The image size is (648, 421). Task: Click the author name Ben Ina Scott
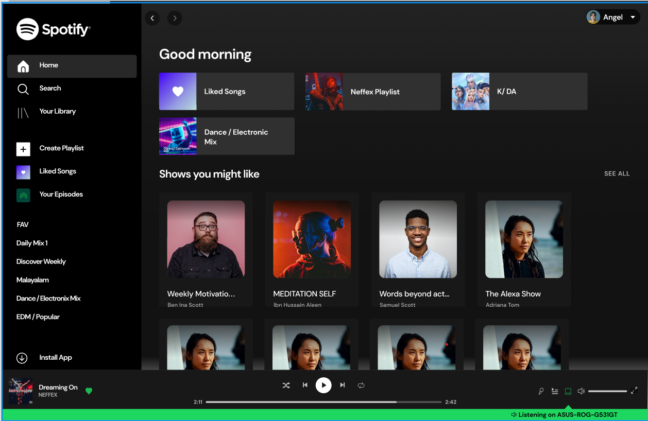185,305
